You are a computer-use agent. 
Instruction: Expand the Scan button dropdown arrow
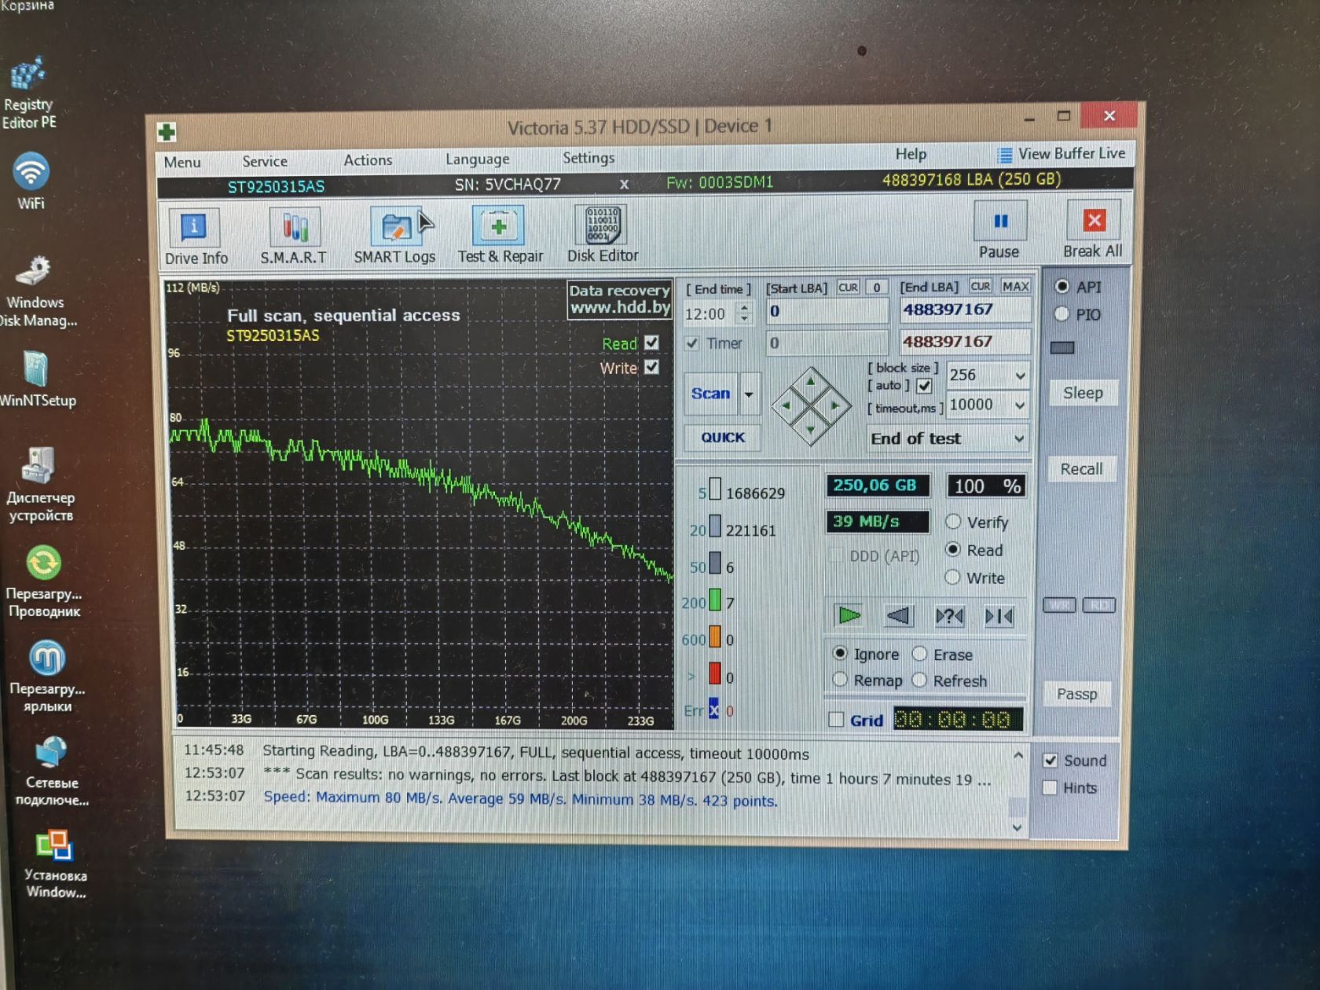(x=749, y=394)
